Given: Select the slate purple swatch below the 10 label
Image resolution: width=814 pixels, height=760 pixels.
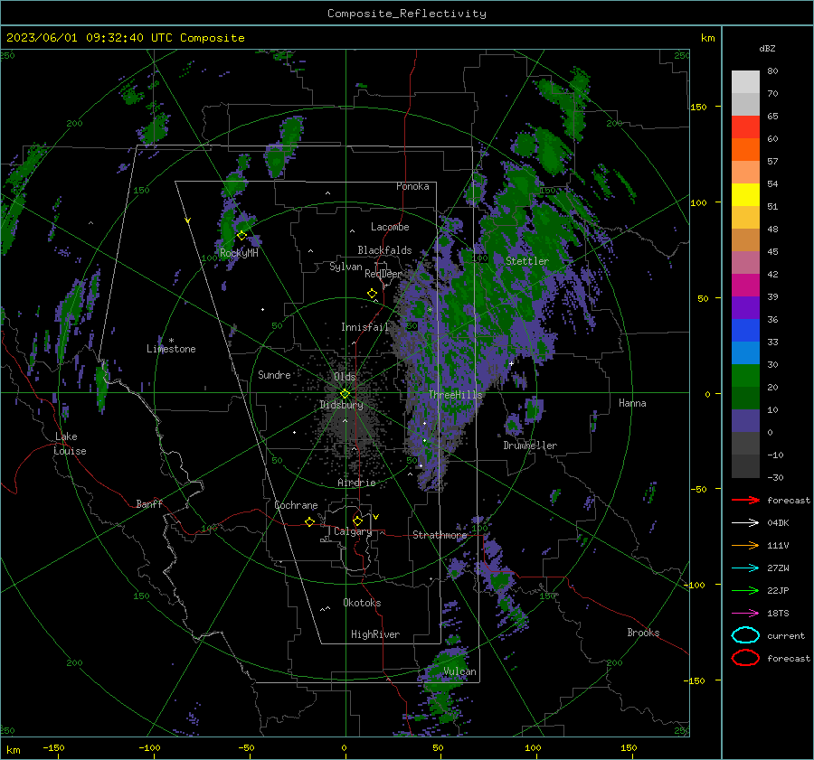Looking at the screenshot, I should pyautogui.click(x=745, y=421).
